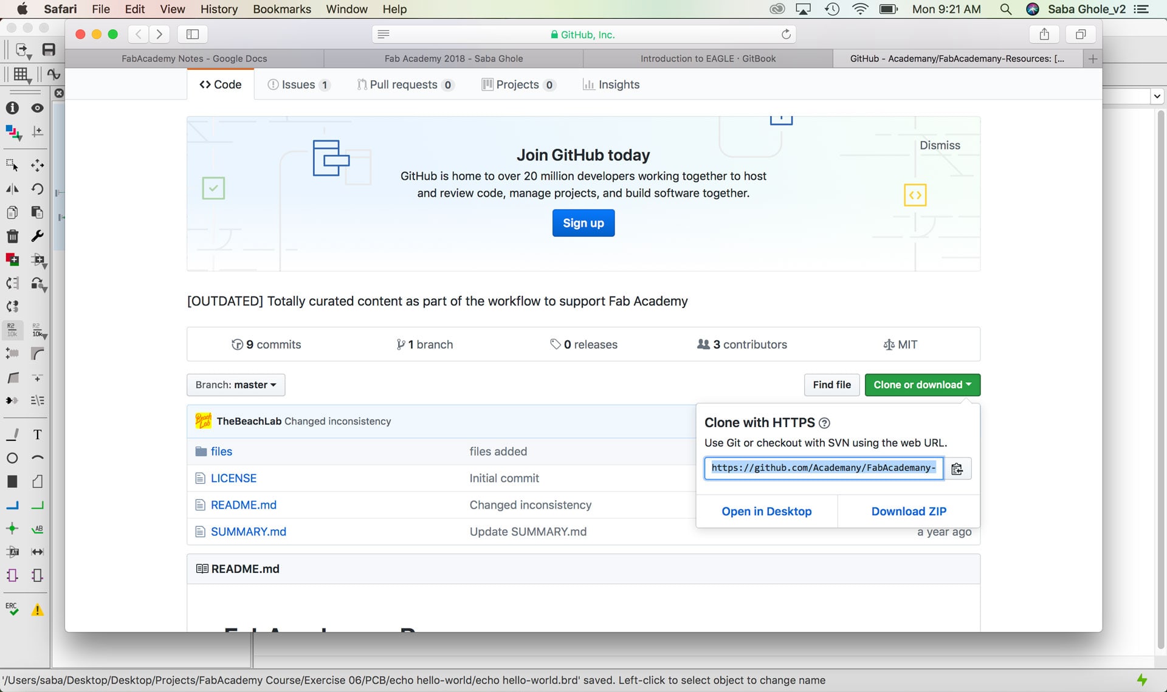
Task: Select the trash can Delete tool
Action: coord(12,236)
